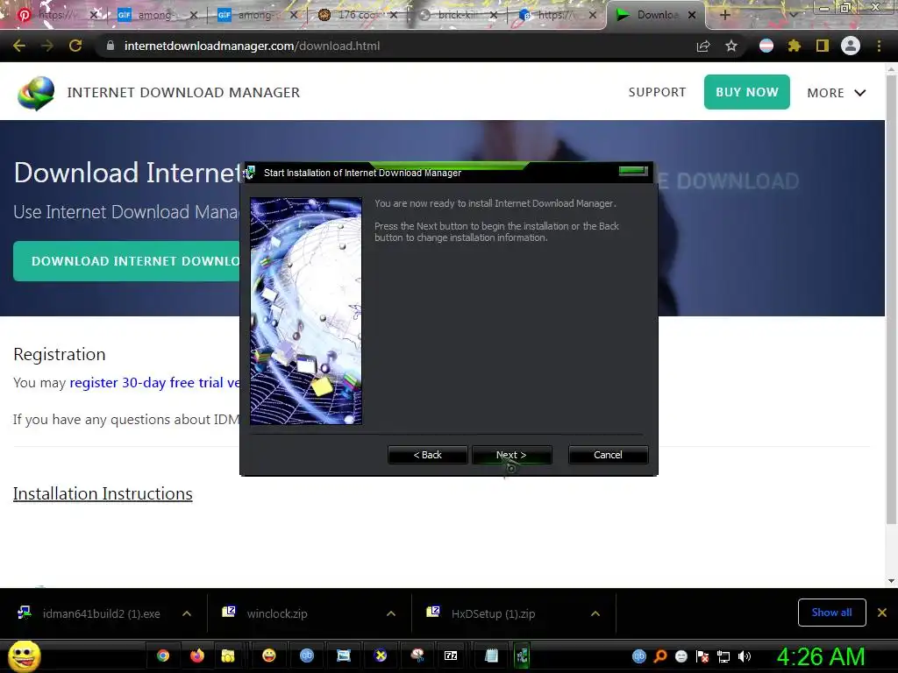Follow the register 30-day free trial link
The width and height of the screenshot is (898, 673).
click(x=154, y=382)
